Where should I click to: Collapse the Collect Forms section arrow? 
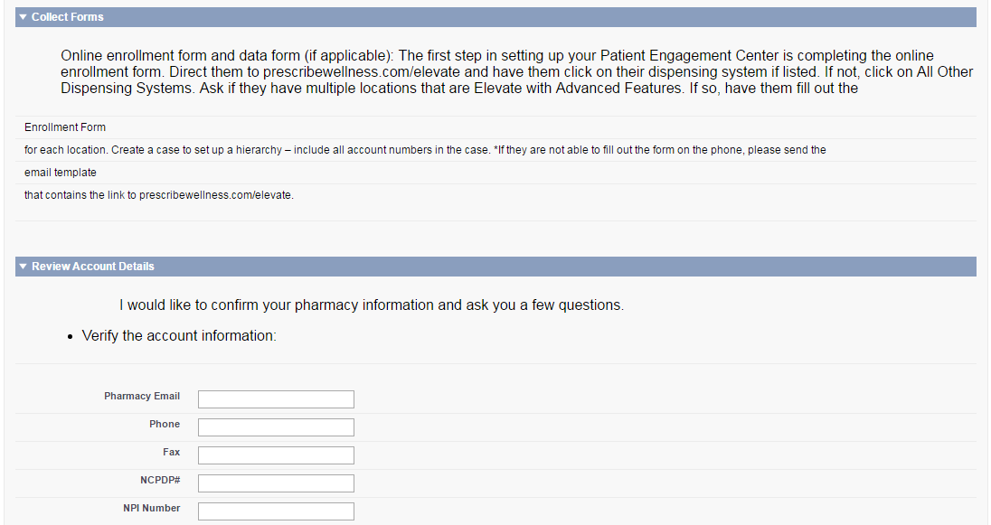pyautogui.click(x=24, y=17)
